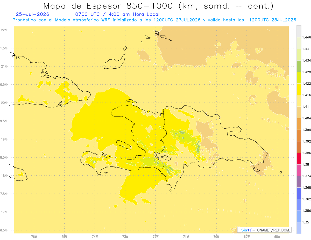Click the longitude label 73W

125,236
